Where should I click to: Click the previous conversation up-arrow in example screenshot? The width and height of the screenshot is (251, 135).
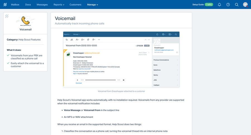point(146,40)
